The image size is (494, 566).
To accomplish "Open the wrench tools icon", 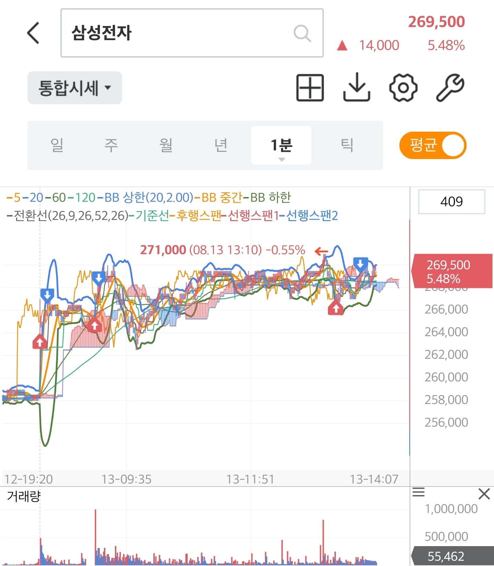I will point(450,88).
